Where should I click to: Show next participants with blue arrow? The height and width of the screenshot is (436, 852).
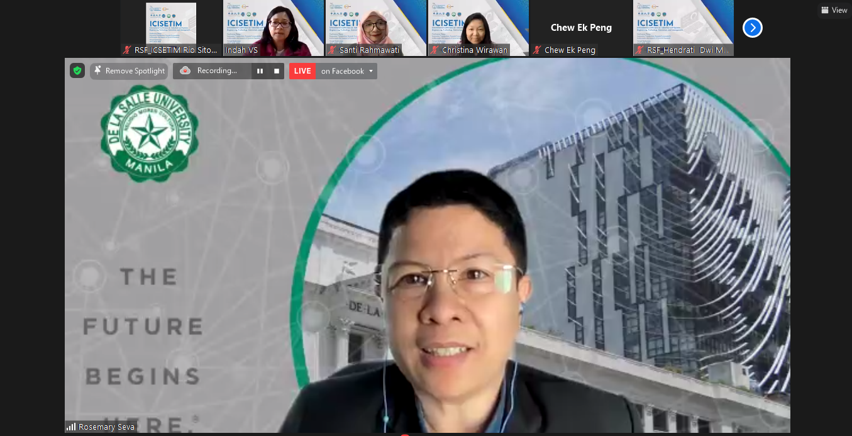[x=752, y=28]
